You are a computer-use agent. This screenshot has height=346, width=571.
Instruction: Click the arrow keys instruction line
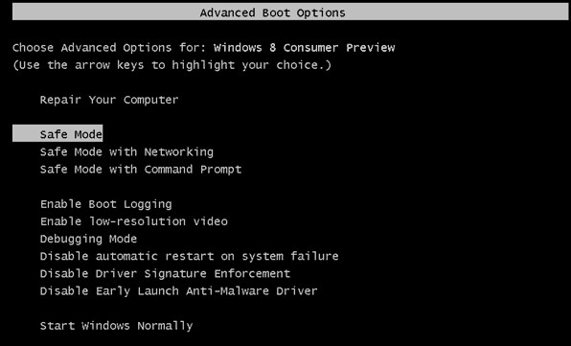tap(171, 65)
